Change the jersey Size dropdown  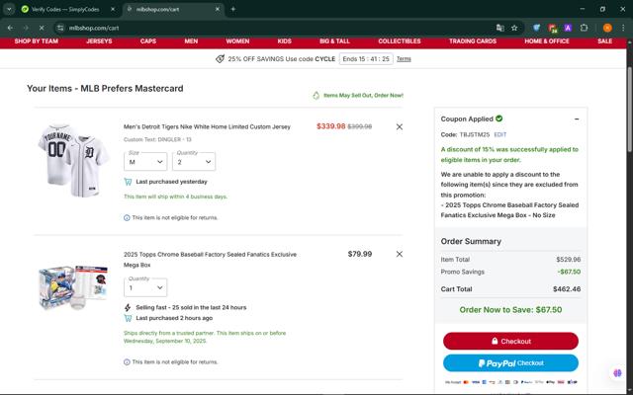(x=145, y=162)
